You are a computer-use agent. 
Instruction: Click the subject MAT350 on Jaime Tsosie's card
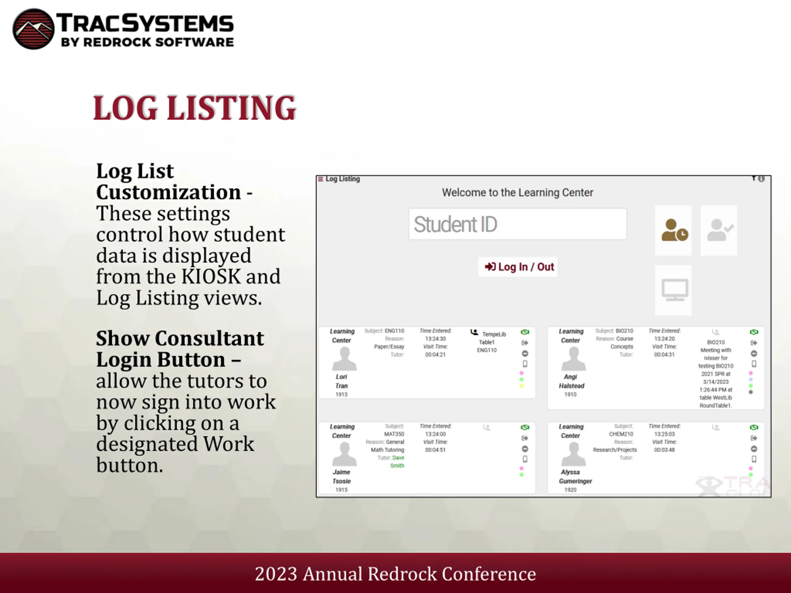click(394, 434)
